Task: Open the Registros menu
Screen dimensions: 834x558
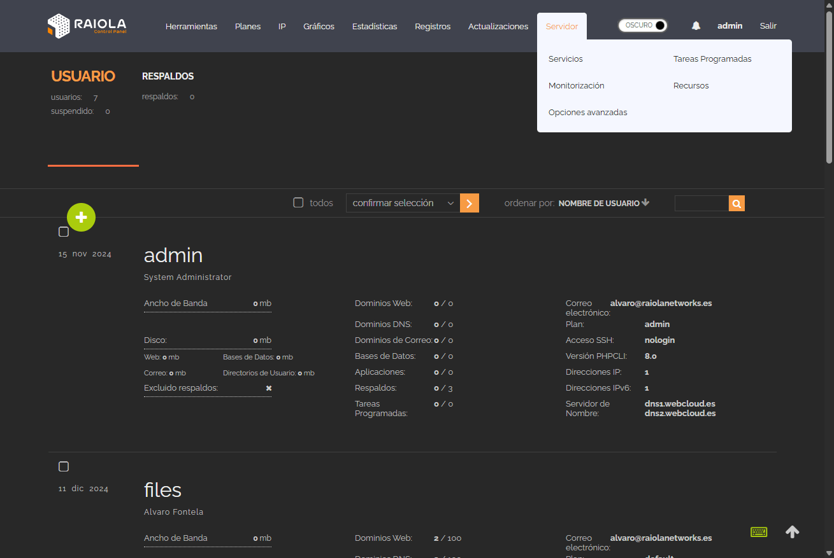Action: tap(433, 26)
